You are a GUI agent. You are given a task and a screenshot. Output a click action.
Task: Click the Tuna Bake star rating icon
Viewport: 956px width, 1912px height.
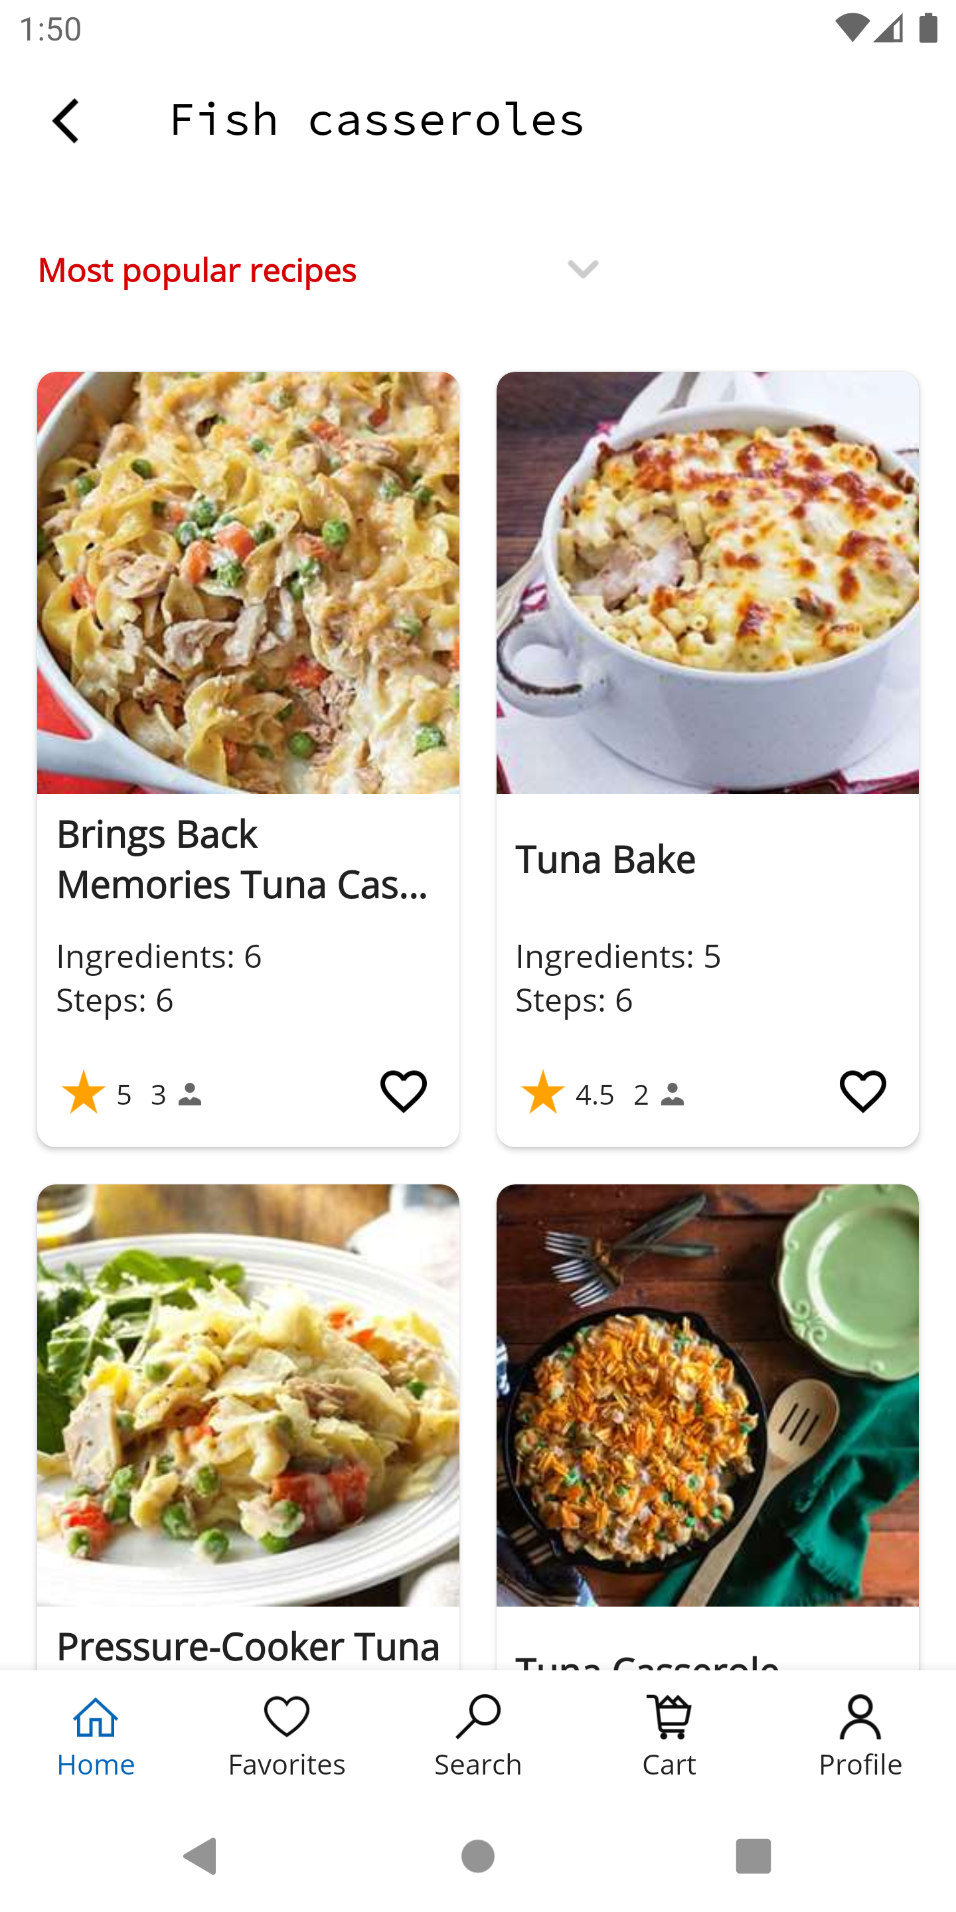(542, 1093)
